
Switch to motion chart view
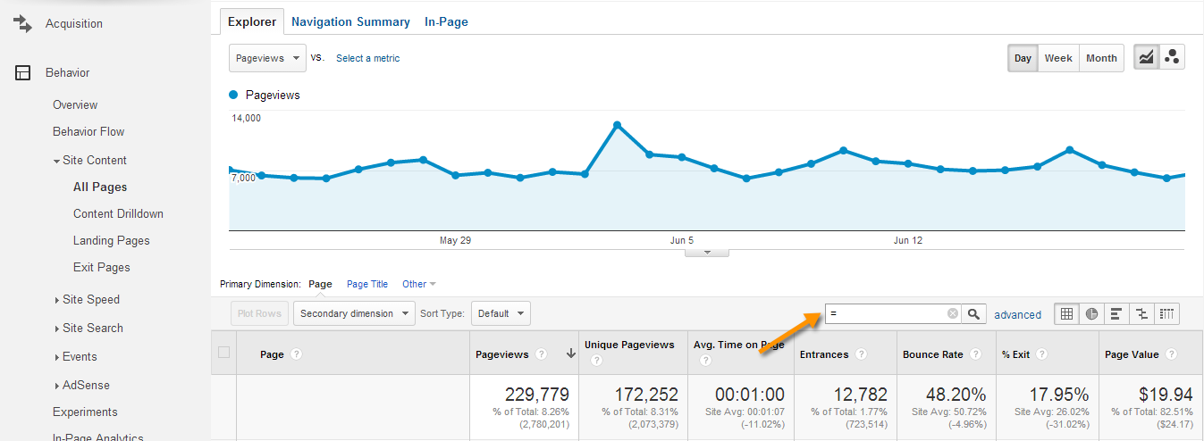1172,58
